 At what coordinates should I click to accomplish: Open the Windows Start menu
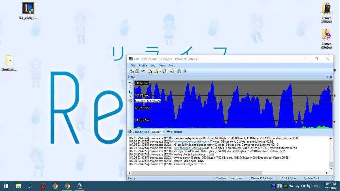pos(6,186)
